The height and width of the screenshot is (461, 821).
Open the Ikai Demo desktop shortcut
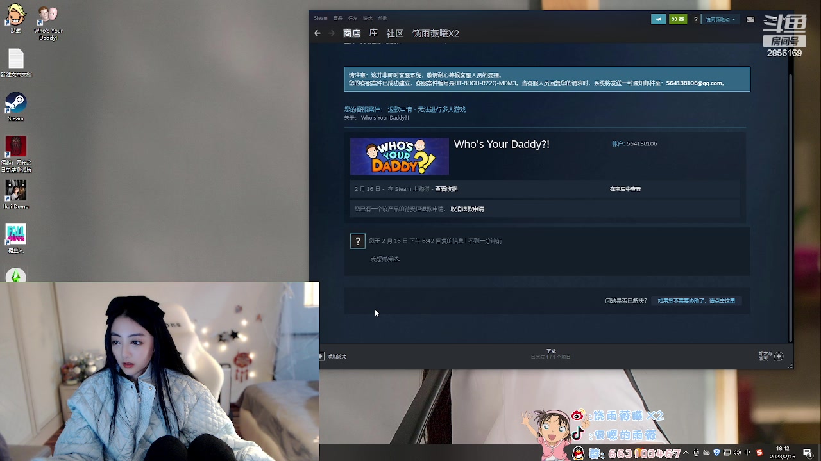[16, 195]
